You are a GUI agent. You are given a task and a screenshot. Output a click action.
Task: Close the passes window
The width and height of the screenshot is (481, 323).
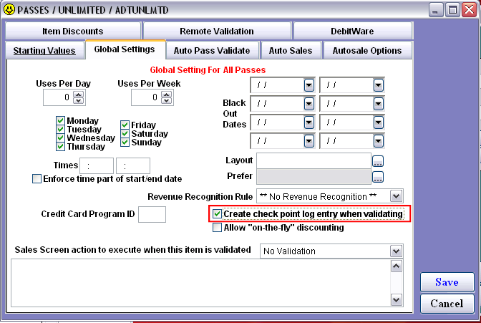click(x=470, y=10)
